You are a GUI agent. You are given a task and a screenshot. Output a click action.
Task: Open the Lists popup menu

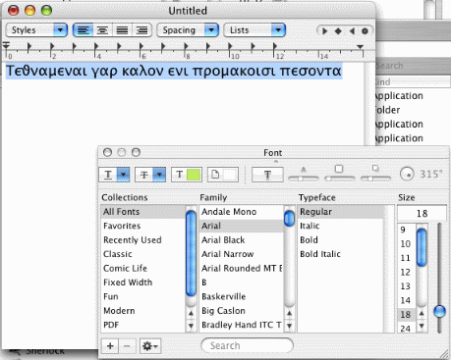[x=254, y=30]
